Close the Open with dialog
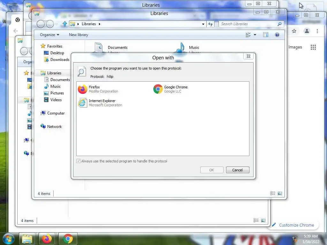The image size is (327, 245). 248,56
